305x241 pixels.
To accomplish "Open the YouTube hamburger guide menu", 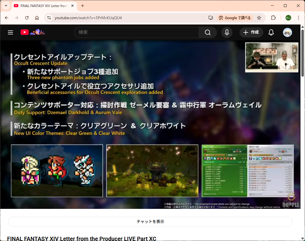I will [x=10, y=32].
